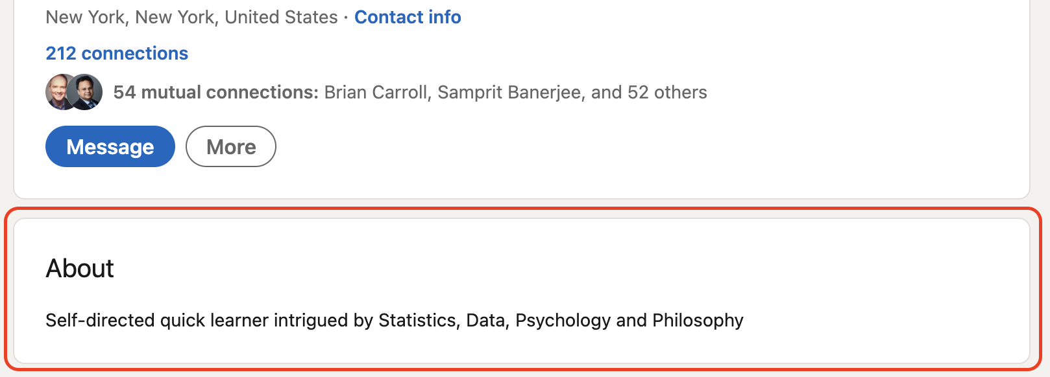Open the Contact info link

408,17
